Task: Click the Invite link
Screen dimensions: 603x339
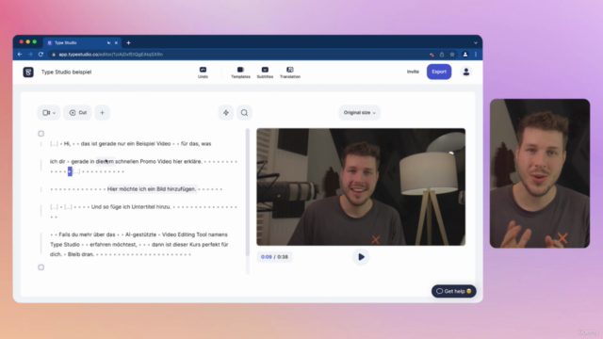Action: pyautogui.click(x=413, y=72)
